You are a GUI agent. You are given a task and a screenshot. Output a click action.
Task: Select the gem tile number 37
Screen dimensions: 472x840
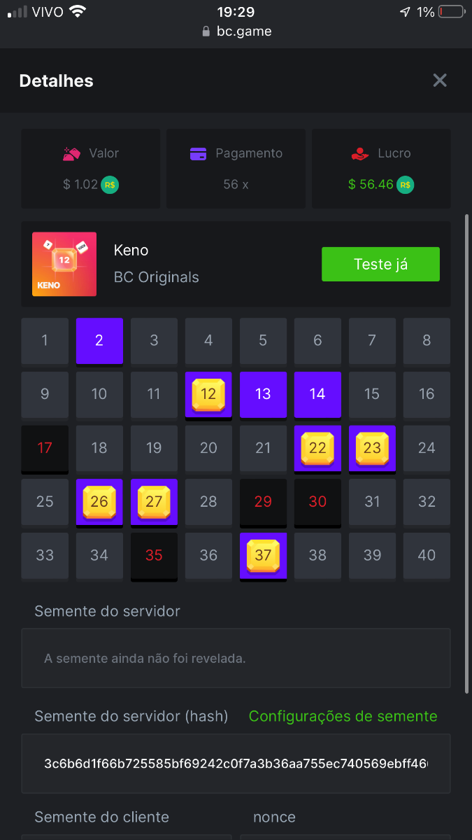(x=263, y=555)
